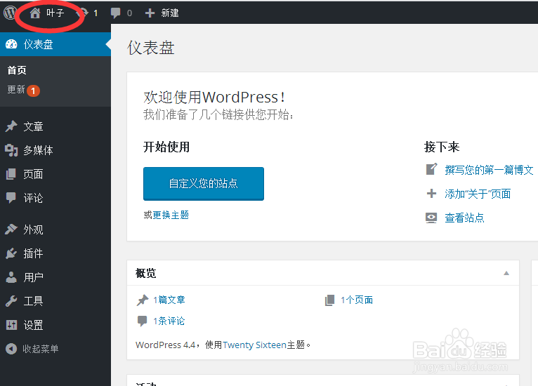Click the 插件 plugin icon
Screen dimensions: 538x386
11,253
